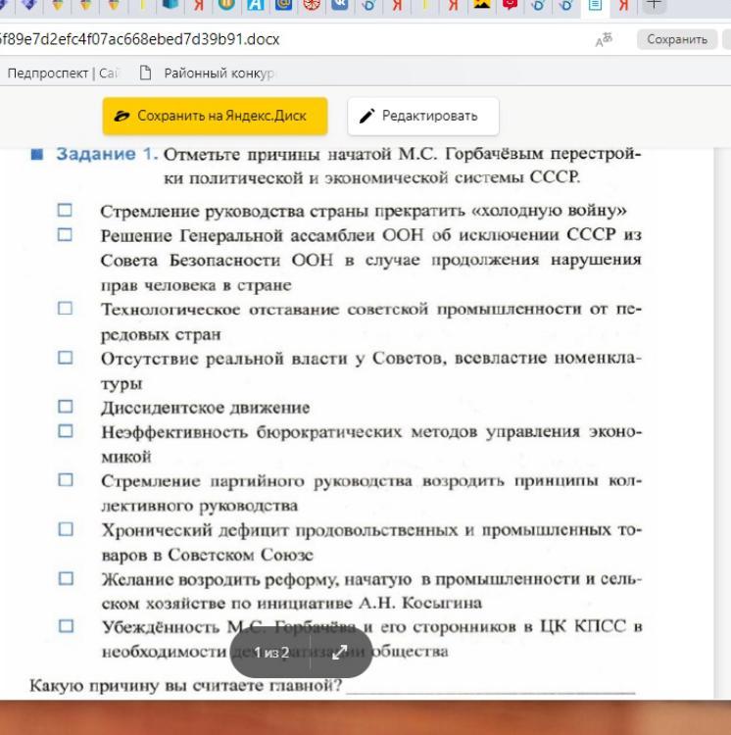Click the Сохранить button in address bar
This screenshot has width=731, height=735.
[x=676, y=40]
